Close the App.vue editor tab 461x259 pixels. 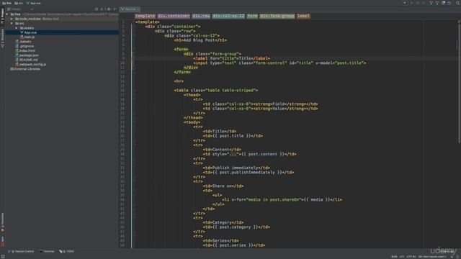pyautogui.click(x=138, y=9)
